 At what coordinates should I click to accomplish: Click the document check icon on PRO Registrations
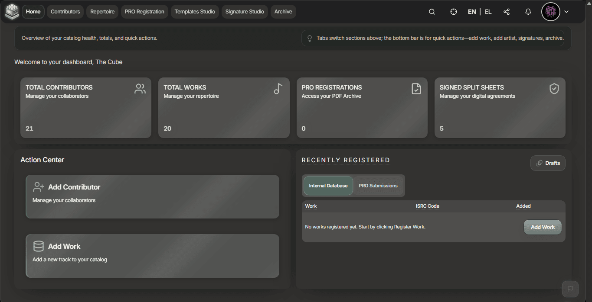tap(416, 89)
